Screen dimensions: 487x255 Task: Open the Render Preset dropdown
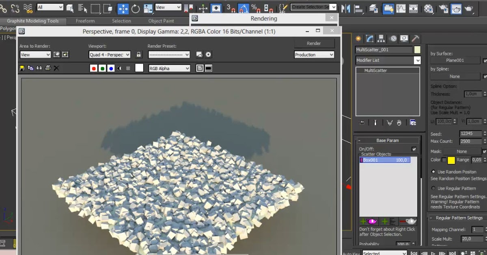tap(169, 55)
